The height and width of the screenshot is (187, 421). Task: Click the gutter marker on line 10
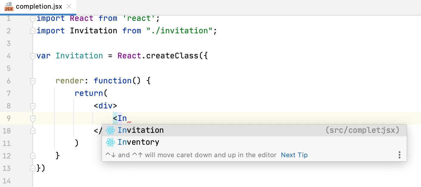(x=32, y=131)
